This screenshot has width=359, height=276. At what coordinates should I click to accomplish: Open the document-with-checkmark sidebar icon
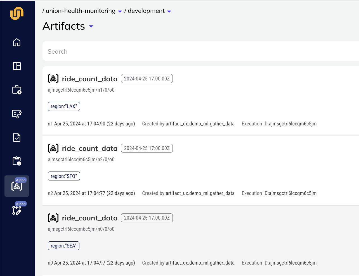17,137
